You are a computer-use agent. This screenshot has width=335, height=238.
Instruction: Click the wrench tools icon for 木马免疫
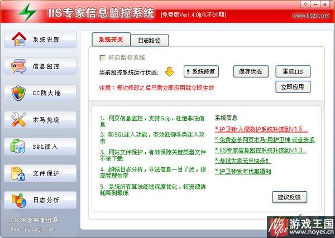click(18, 120)
